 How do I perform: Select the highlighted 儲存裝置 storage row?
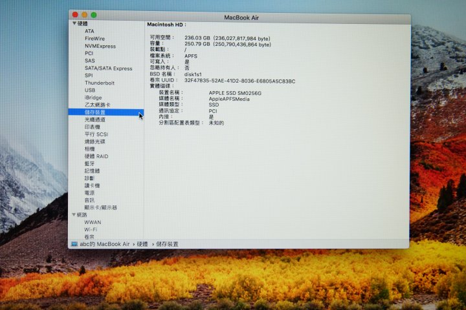click(x=105, y=112)
